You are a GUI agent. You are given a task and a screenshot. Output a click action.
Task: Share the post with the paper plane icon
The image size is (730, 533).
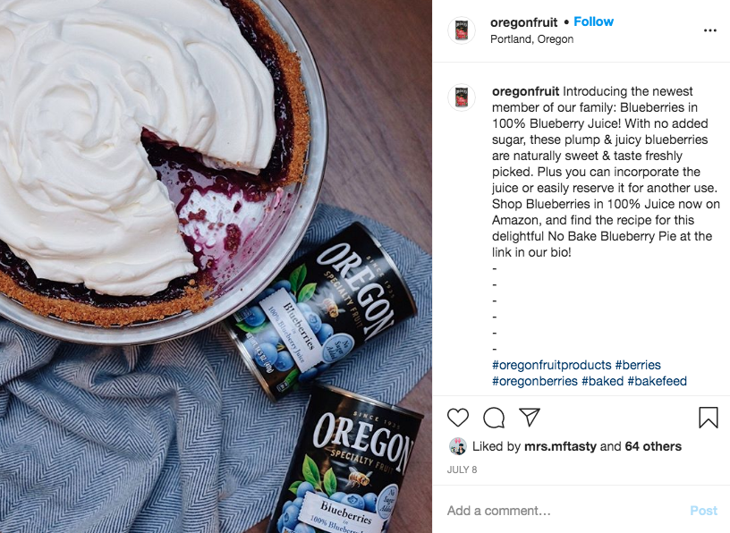[530, 417]
